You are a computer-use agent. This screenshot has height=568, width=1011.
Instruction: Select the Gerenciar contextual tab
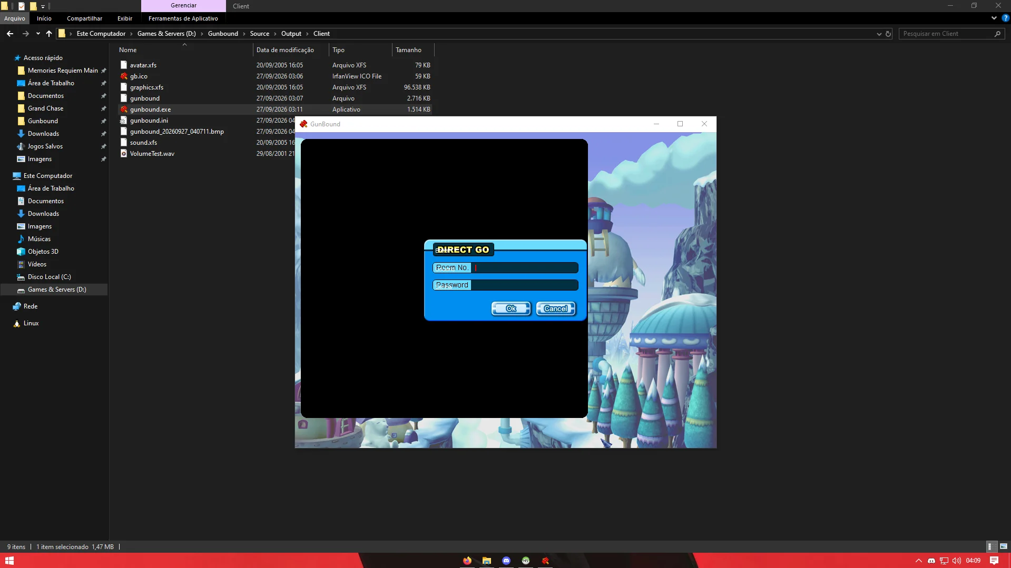(x=183, y=6)
